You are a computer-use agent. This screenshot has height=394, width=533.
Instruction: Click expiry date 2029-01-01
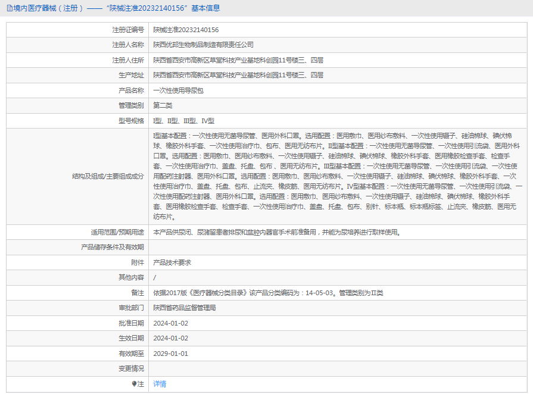[x=171, y=354]
